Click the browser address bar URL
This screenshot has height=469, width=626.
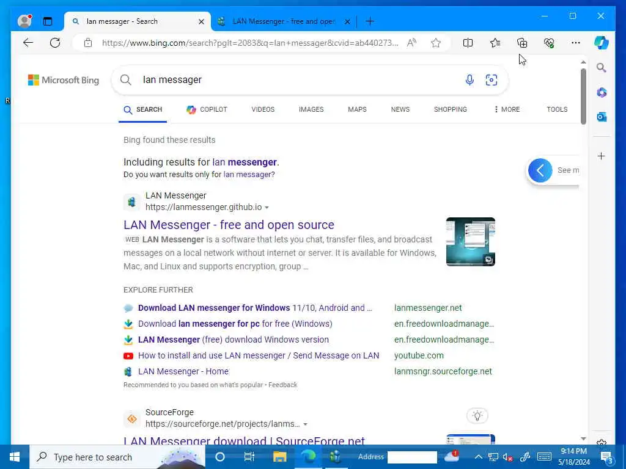(250, 43)
